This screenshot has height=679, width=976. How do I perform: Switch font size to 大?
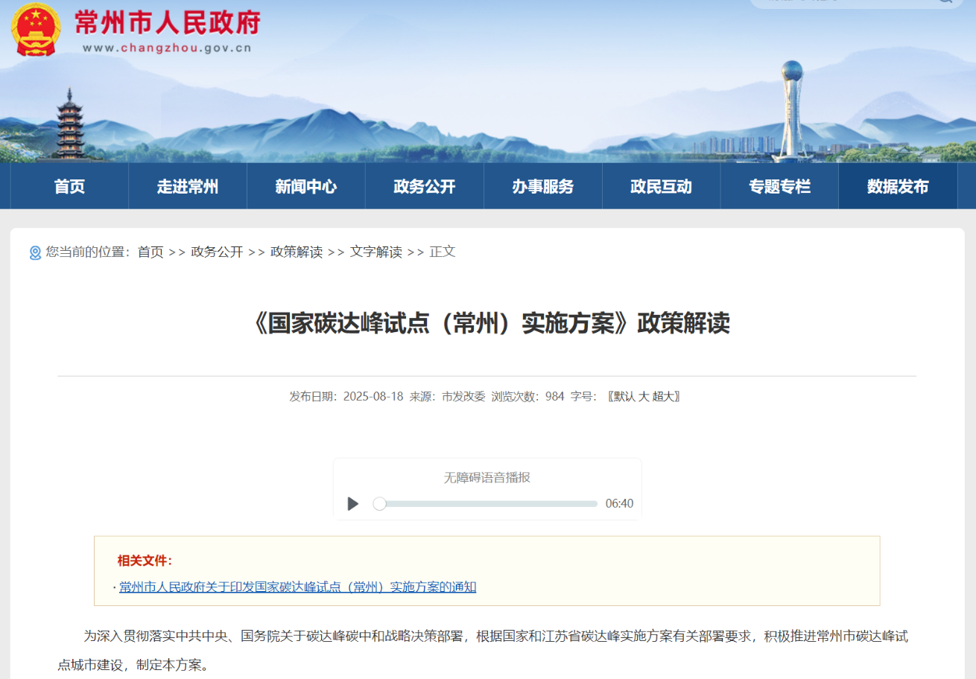pyautogui.click(x=645, y=396)
